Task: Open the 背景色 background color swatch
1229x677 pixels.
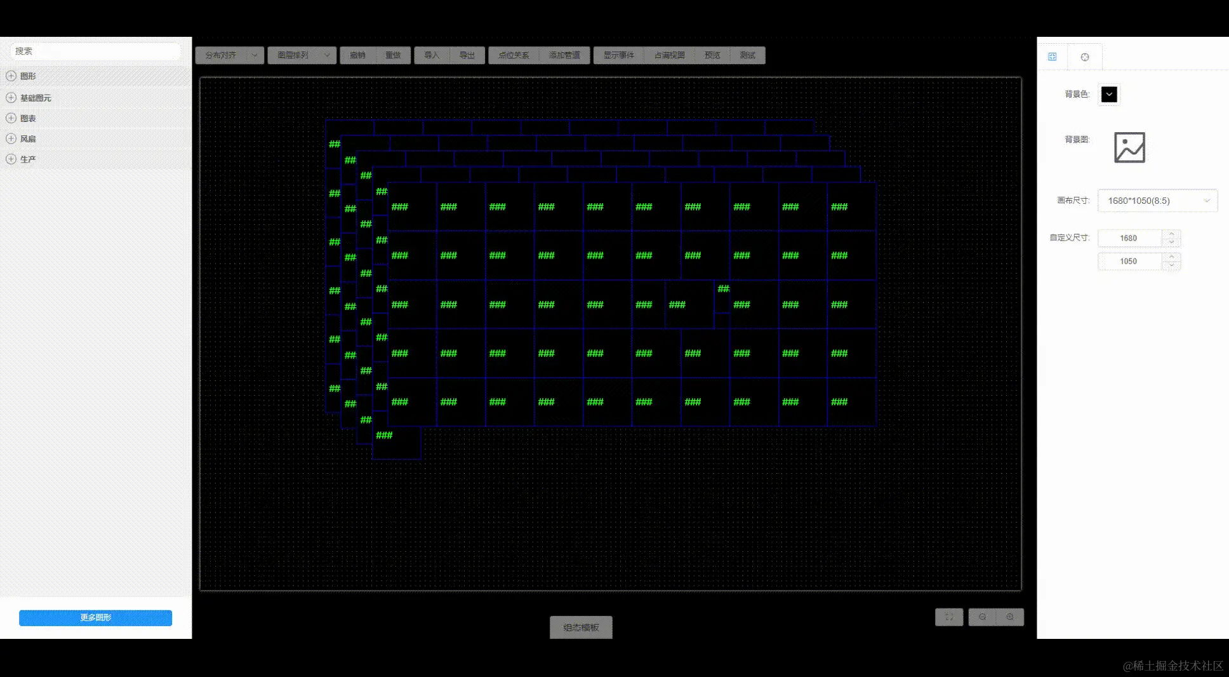Action: (1108, 94)
